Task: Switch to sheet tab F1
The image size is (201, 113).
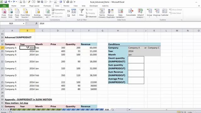Action: coord(64,110)
